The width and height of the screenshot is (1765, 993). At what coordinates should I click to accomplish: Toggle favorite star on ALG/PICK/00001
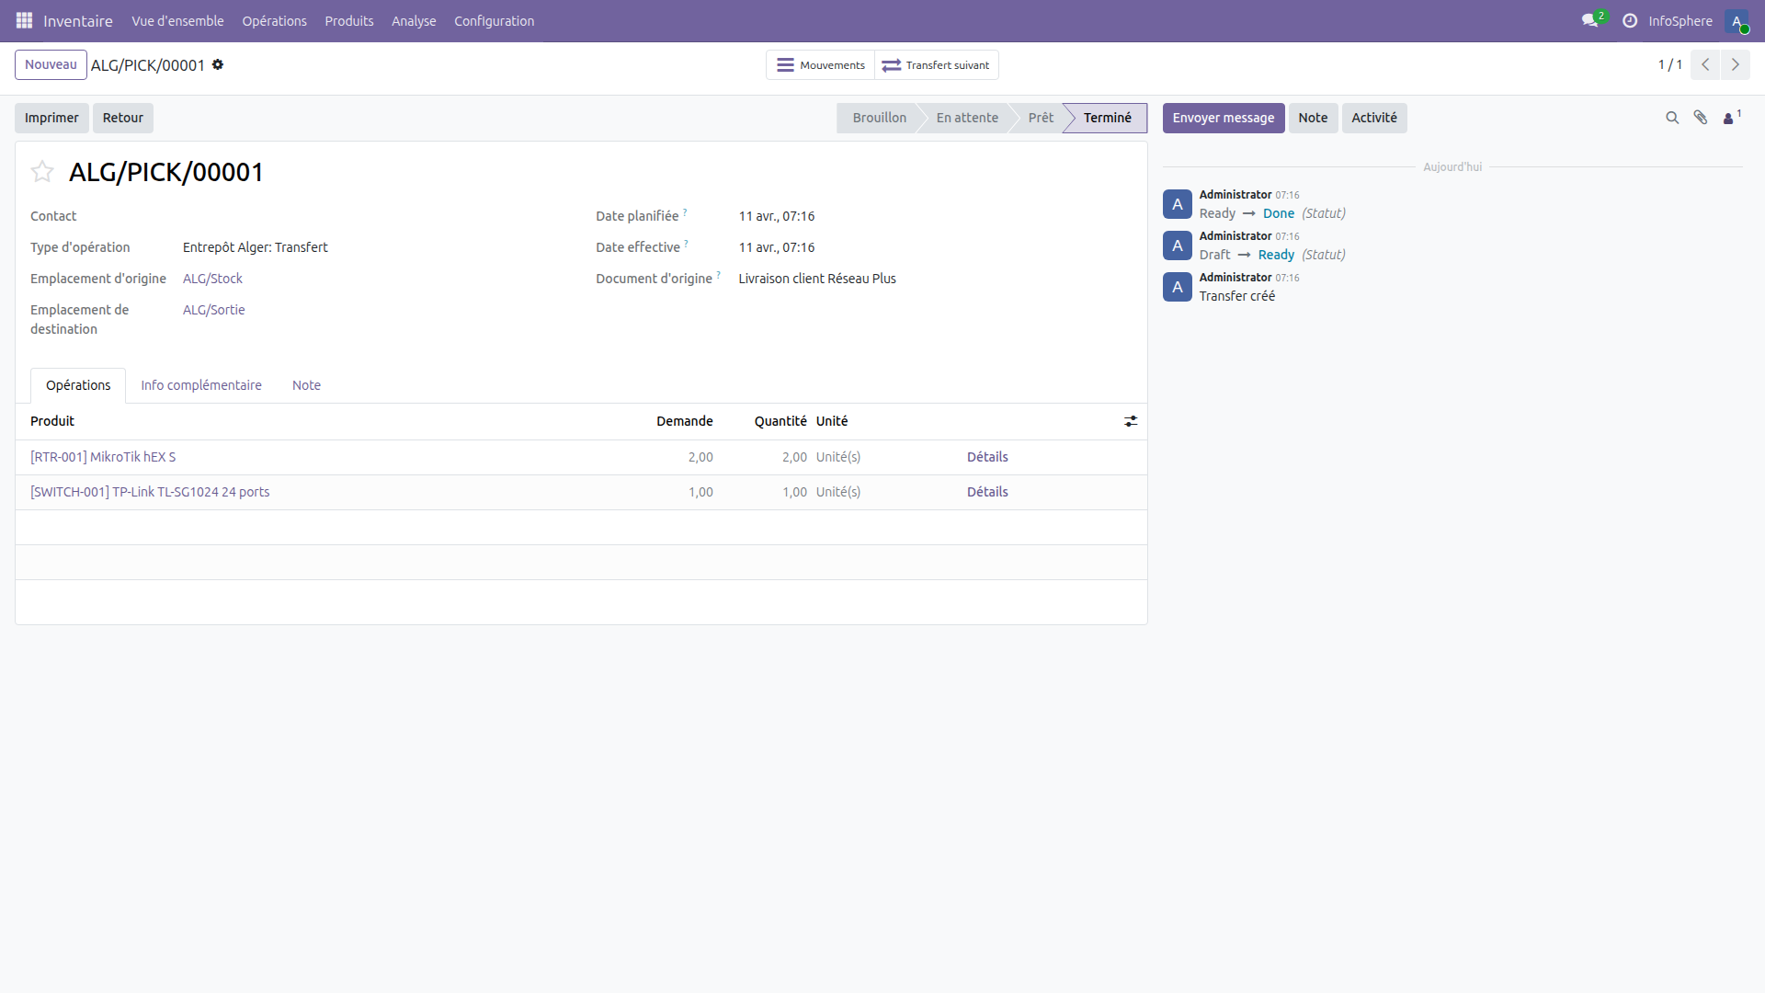coord(41,172)
